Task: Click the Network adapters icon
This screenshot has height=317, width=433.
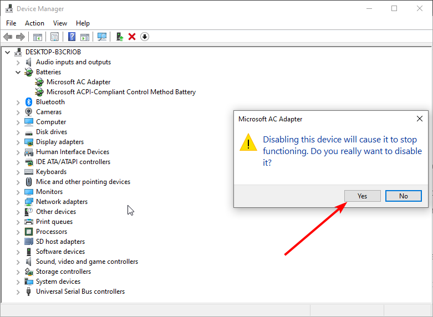Action: (29, 202)
